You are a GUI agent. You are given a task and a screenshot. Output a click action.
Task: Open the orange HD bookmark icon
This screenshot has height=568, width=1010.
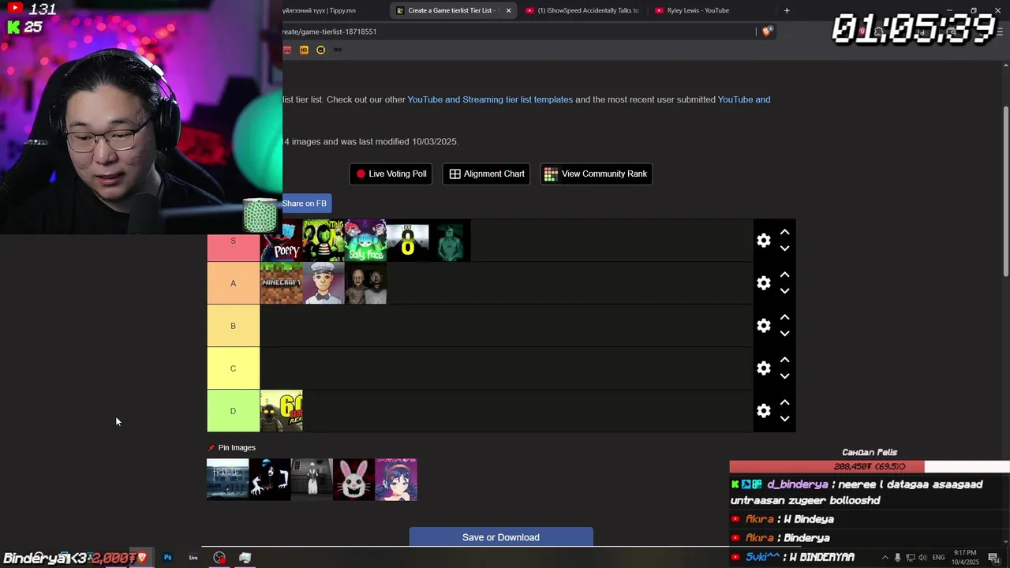click(x=304, y=50)
